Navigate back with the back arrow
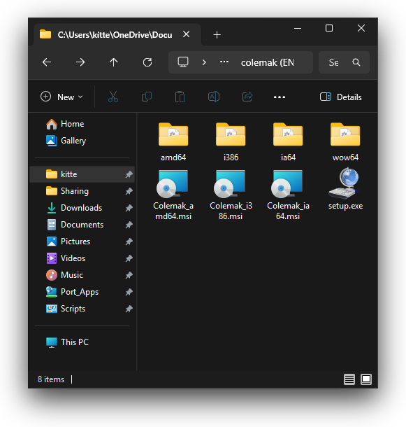The height and width of the screenshot is (427, 406). 47,62
